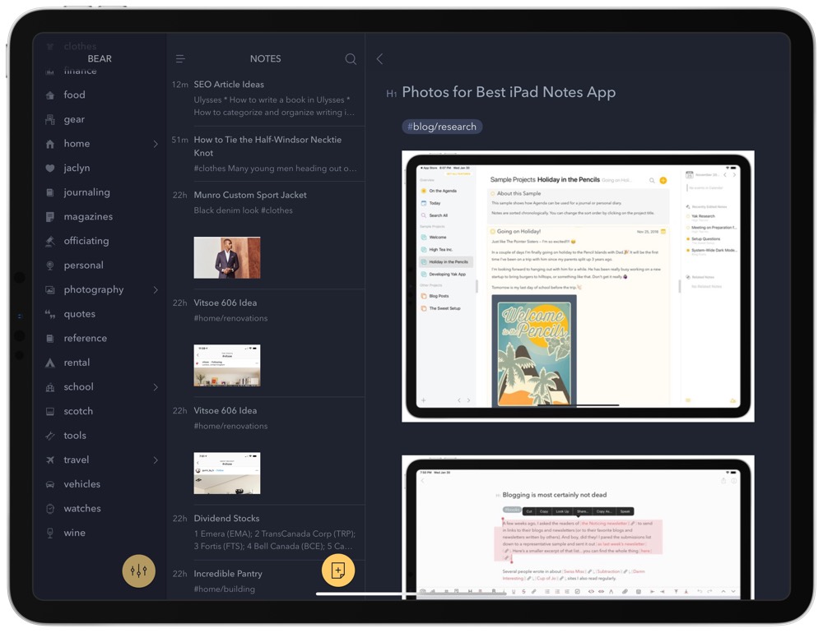
Task: Select the personal tag icon
Action: (50, 266)
